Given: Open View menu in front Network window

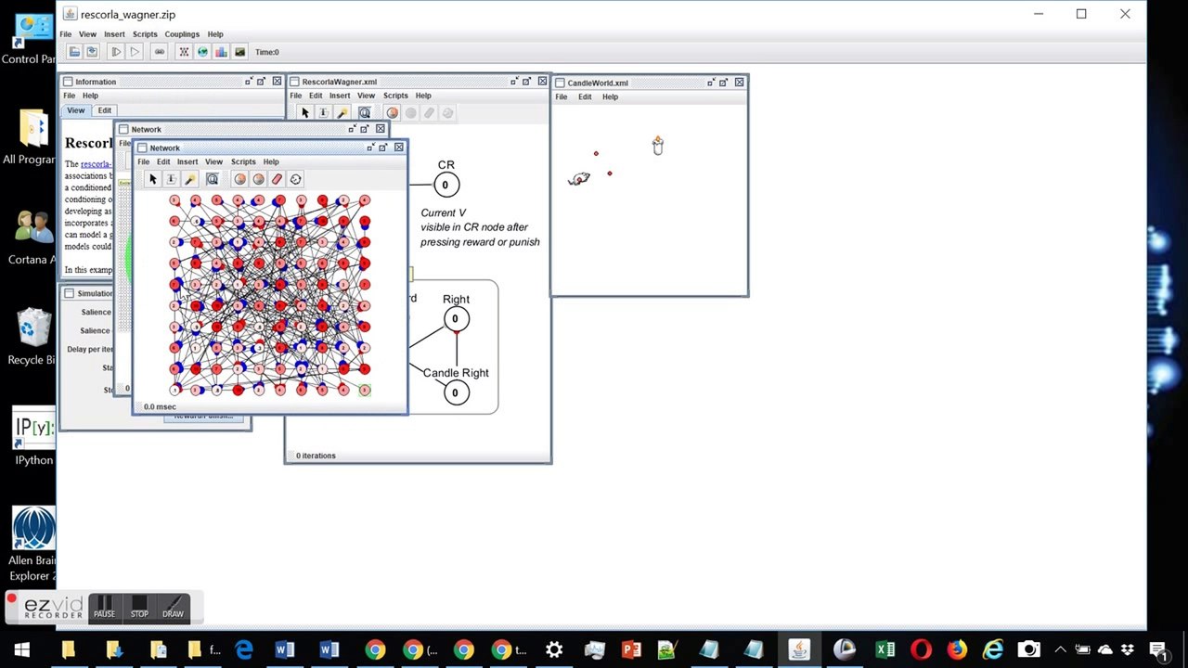Looking at the screenshot, I should (x=213, y=161).
